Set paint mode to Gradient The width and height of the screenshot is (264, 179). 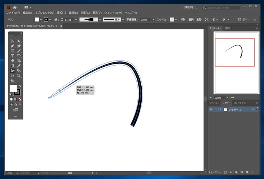[16, 99]
